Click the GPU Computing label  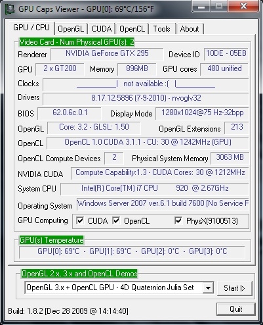(x=43, y=220)
